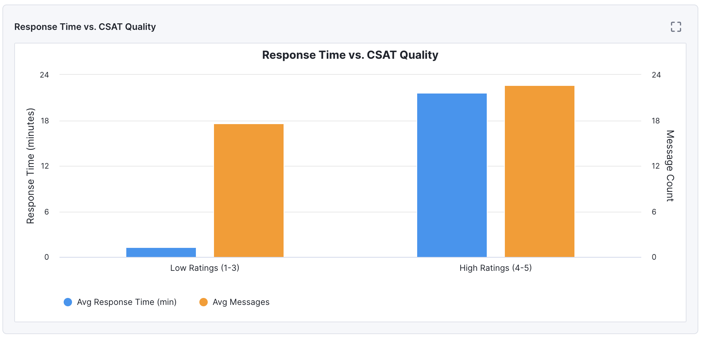The width and height of the screenshot is (707, 340).
Task: Click the blue bar under Low Ratings (1-3)
Action: pos(162,253)
